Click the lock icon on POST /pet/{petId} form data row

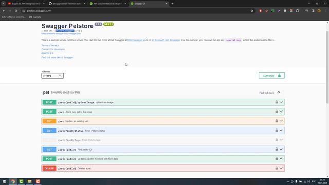277,159
